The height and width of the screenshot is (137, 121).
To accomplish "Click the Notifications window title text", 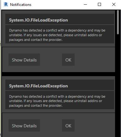I will tap(21, 5).
